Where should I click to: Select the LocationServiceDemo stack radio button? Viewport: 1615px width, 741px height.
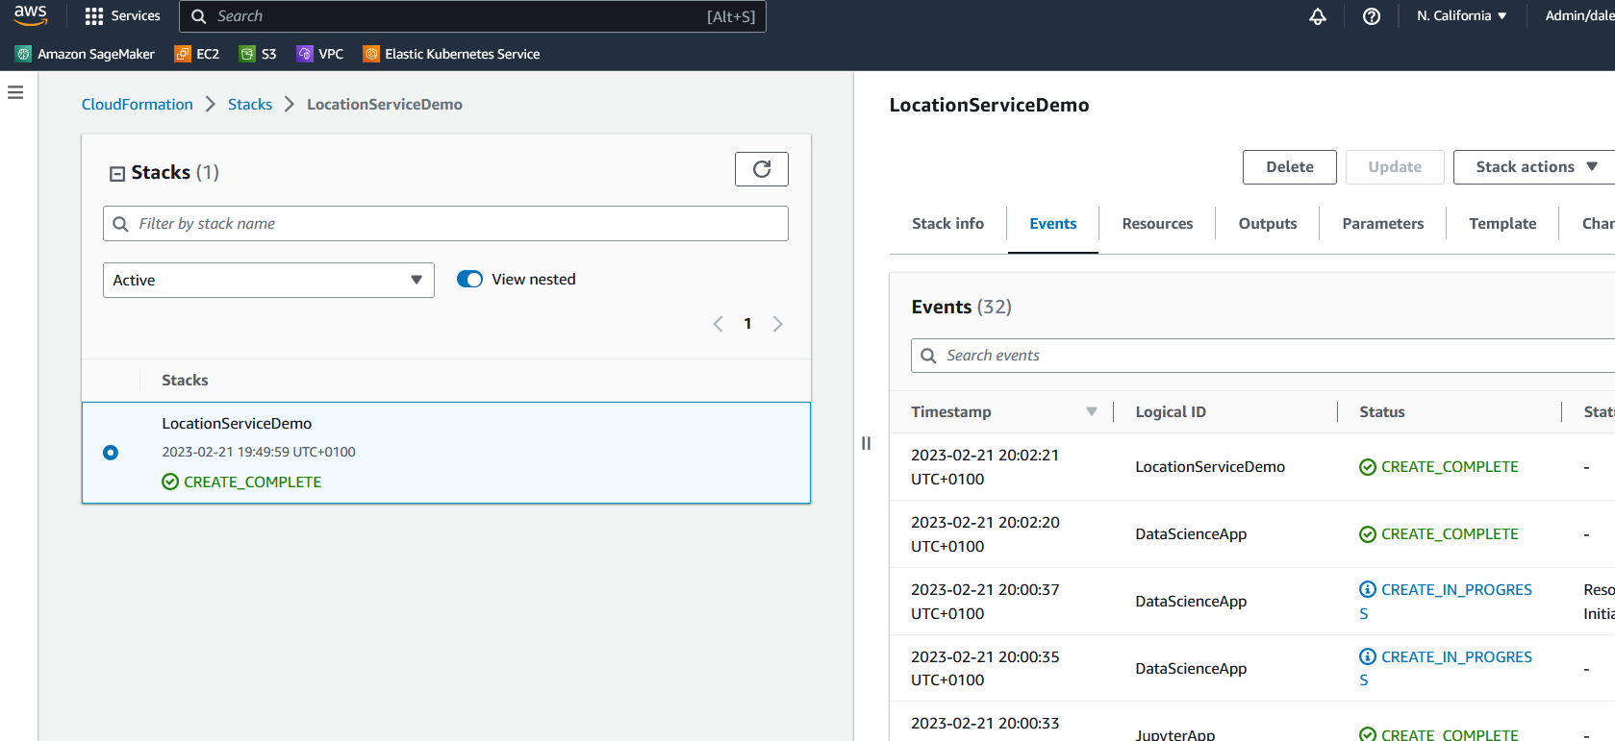pyautogui.click(x=111, y=453)
